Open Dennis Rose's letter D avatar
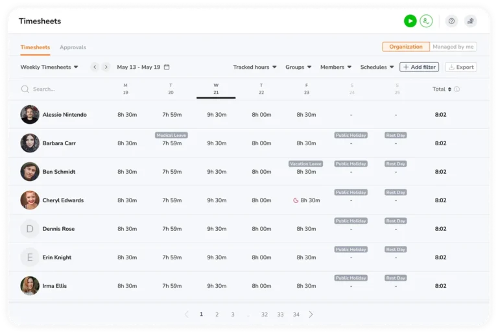498x334 pixels. pos(30,229)
